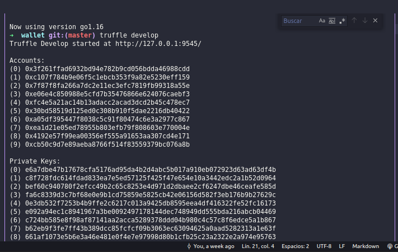Click private key (3) fa6c8339d3c7bf68...
Screen dimensions: 398x252
pos(151,194)
